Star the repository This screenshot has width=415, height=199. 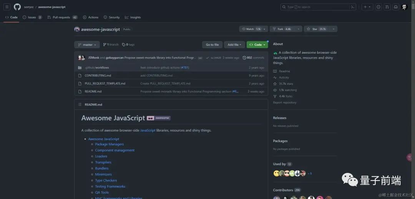tap(316, 29)
